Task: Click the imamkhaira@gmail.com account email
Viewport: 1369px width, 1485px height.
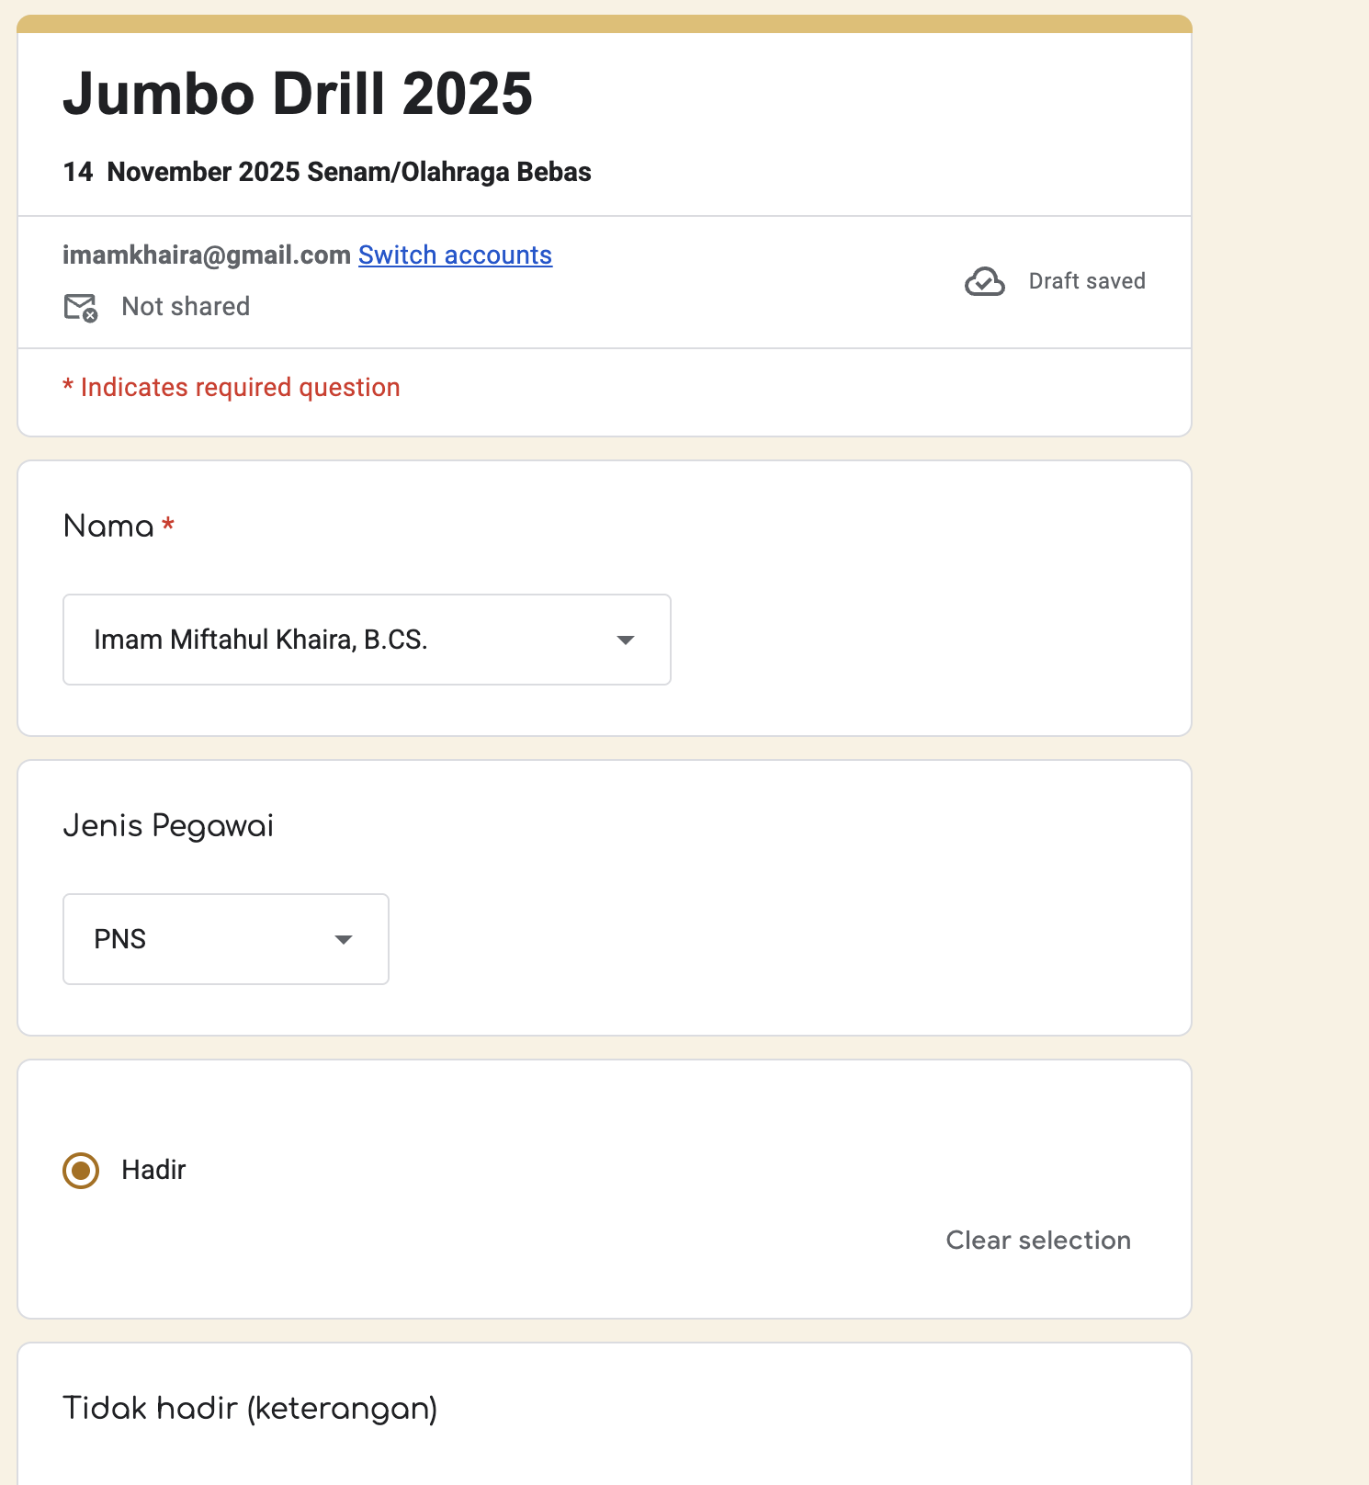Action: pos(207,255)
